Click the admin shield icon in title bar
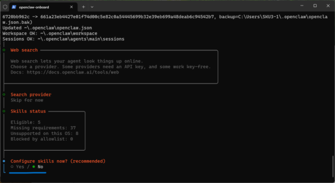 [x=5, y=7]
